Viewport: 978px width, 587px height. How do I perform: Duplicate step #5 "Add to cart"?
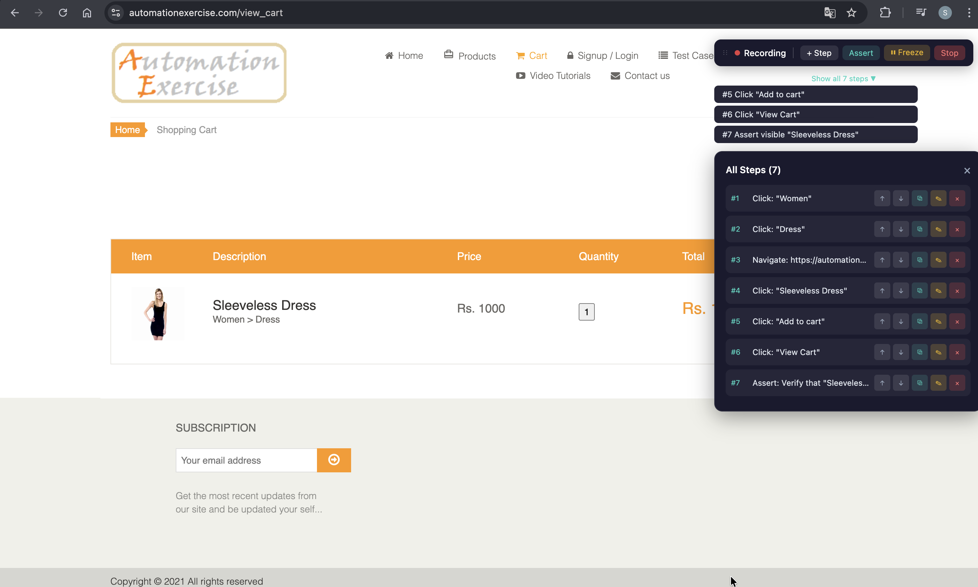click(x=919, y=322)
